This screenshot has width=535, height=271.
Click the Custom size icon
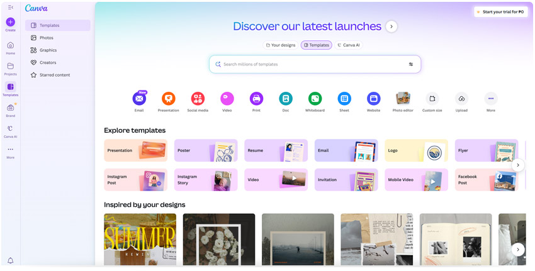click(432, 99)
